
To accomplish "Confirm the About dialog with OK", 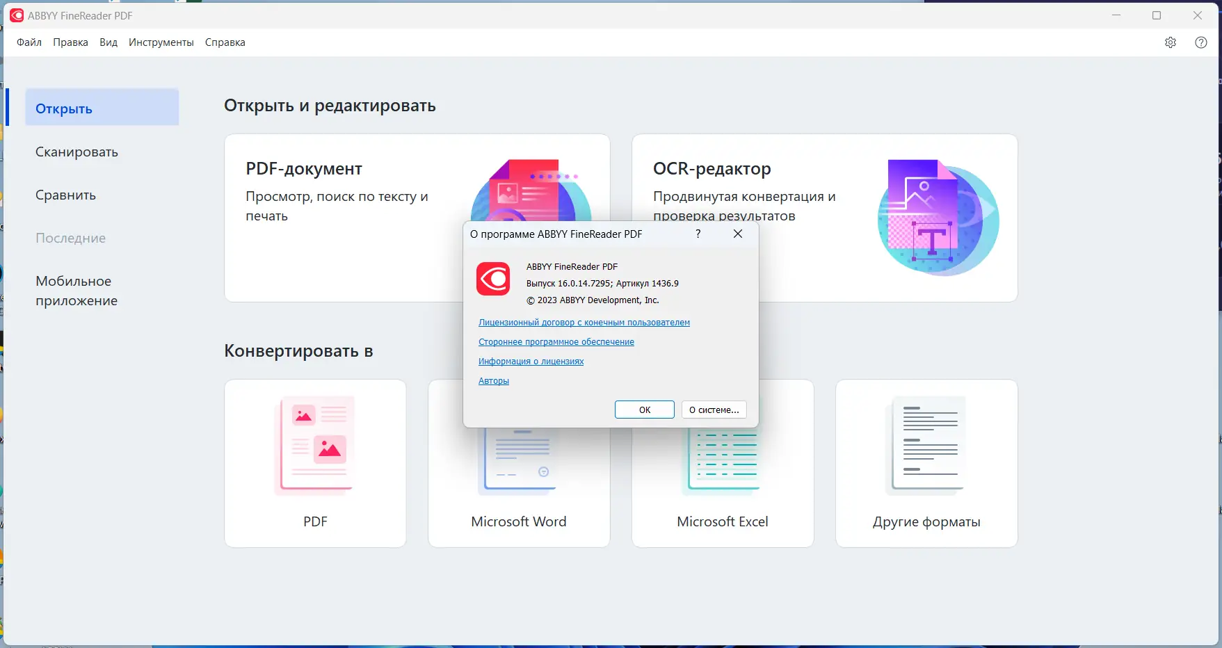I will pyautogui.click(x=644, y=410).
